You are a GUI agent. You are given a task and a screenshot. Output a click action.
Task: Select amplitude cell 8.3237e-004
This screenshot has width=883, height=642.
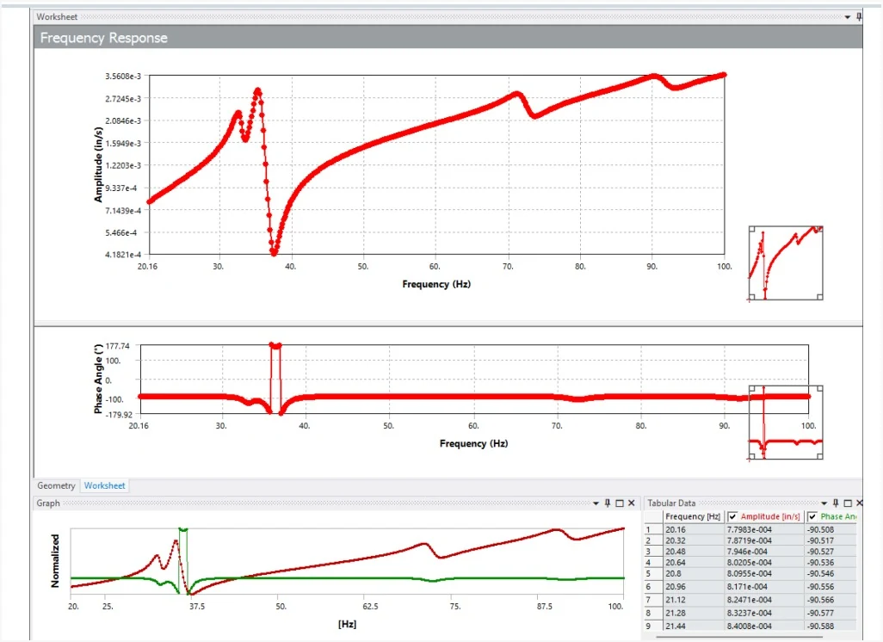click(764, 613)
